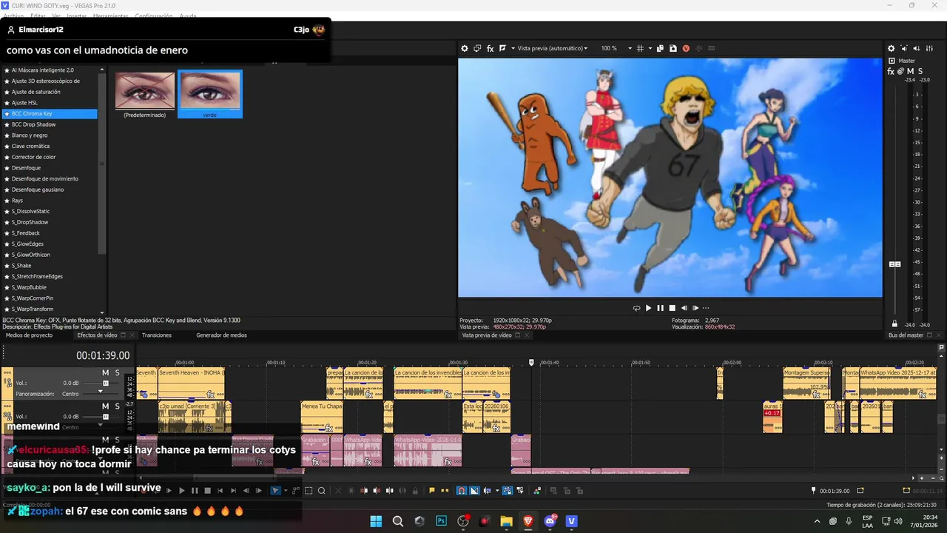Open Discord from the taskbar

click(x=550, y=521)
